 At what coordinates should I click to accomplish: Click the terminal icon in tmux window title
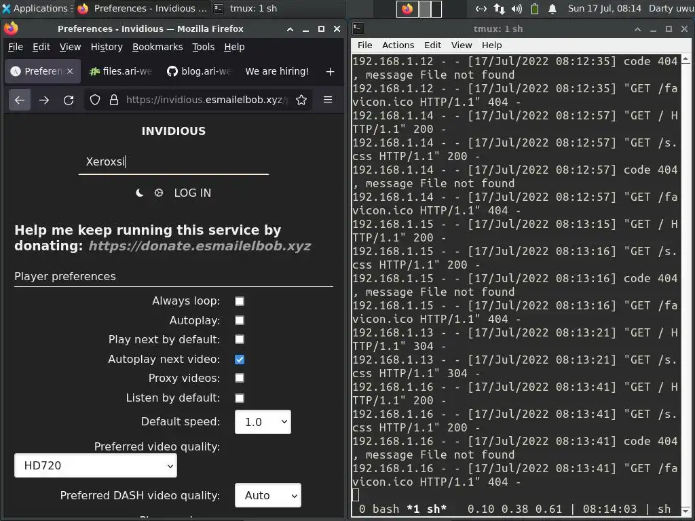[358, 28]
